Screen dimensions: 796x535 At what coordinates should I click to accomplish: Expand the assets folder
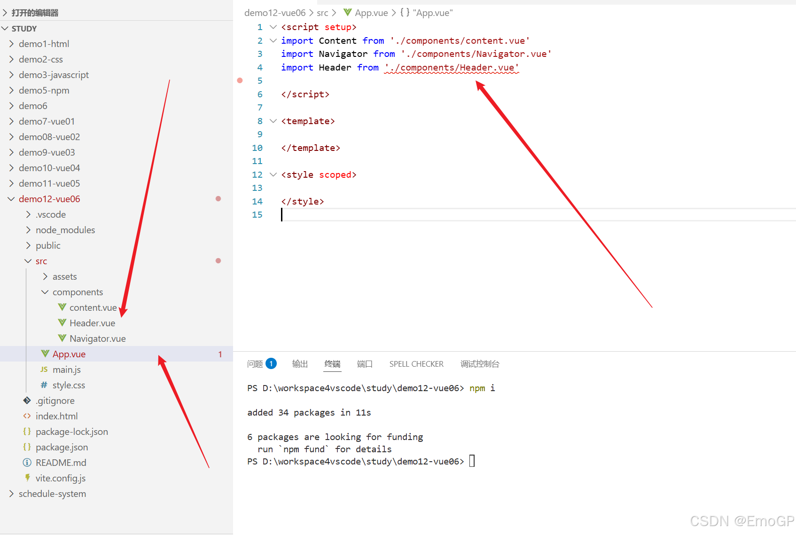tap(45, 276)
